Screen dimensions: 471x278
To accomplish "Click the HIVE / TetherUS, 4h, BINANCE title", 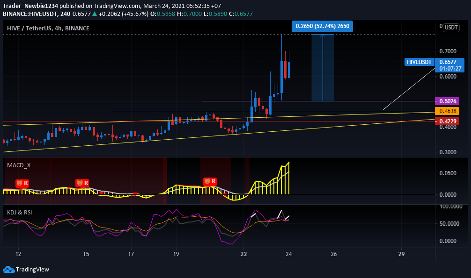I will (x=48, y=28).
